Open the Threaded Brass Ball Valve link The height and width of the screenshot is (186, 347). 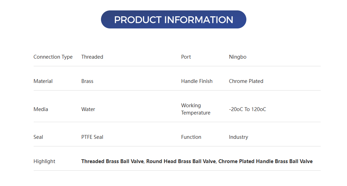112,161
